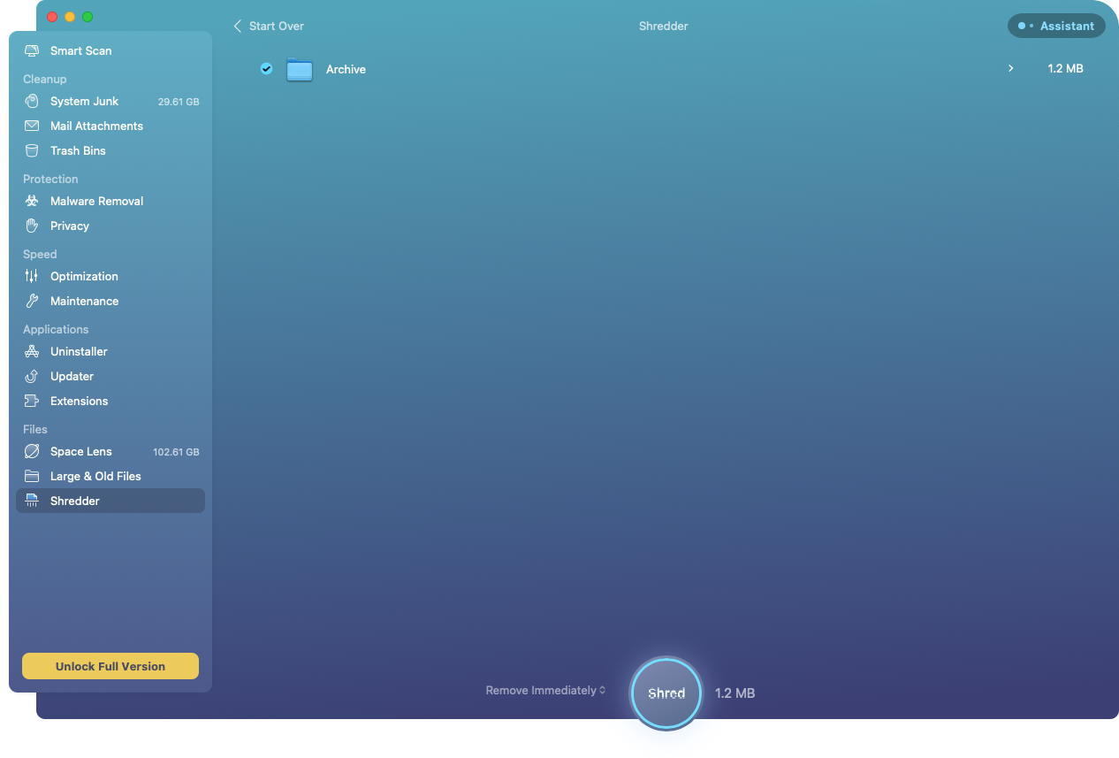Click the Shredder icon in sidebar
The width and height of the screenshot is (1119, 758).
click(x=32, y=501)
